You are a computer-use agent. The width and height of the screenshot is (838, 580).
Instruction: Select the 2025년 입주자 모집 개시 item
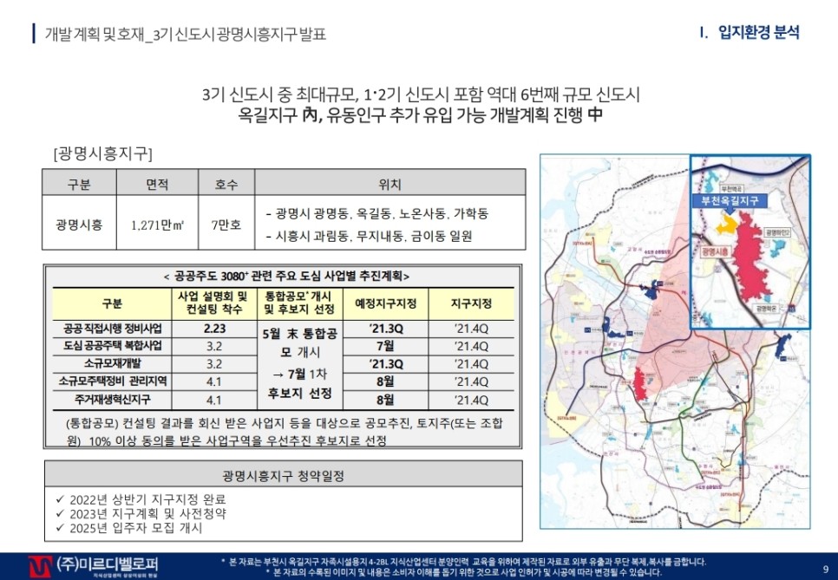coord(128,528)
